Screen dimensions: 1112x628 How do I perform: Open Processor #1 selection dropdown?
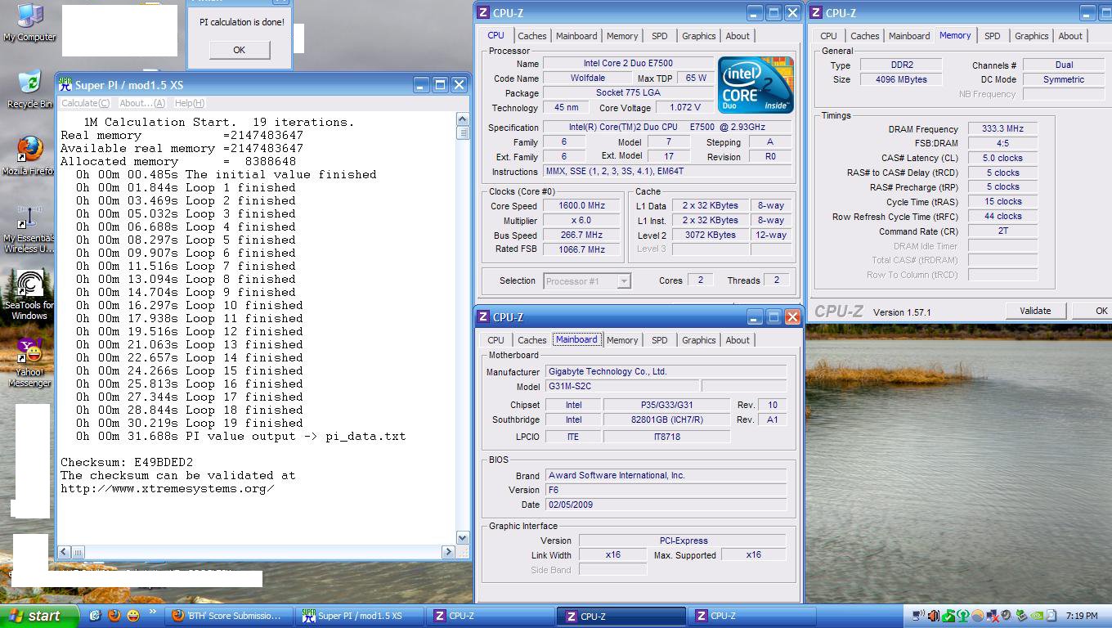(587, 280)
